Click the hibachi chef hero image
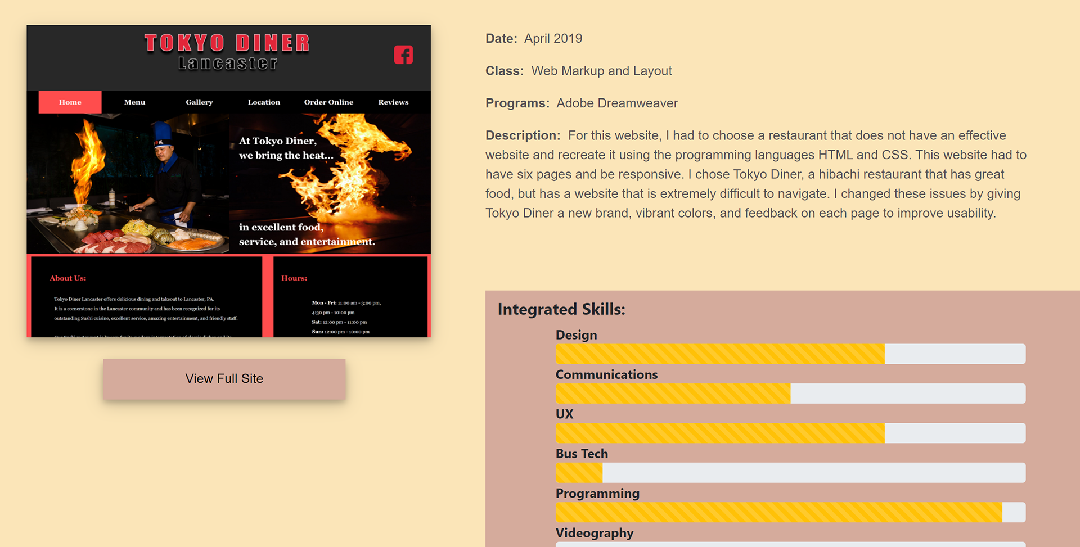Screen dimensions: 1080x547 [x=128, y=183]
